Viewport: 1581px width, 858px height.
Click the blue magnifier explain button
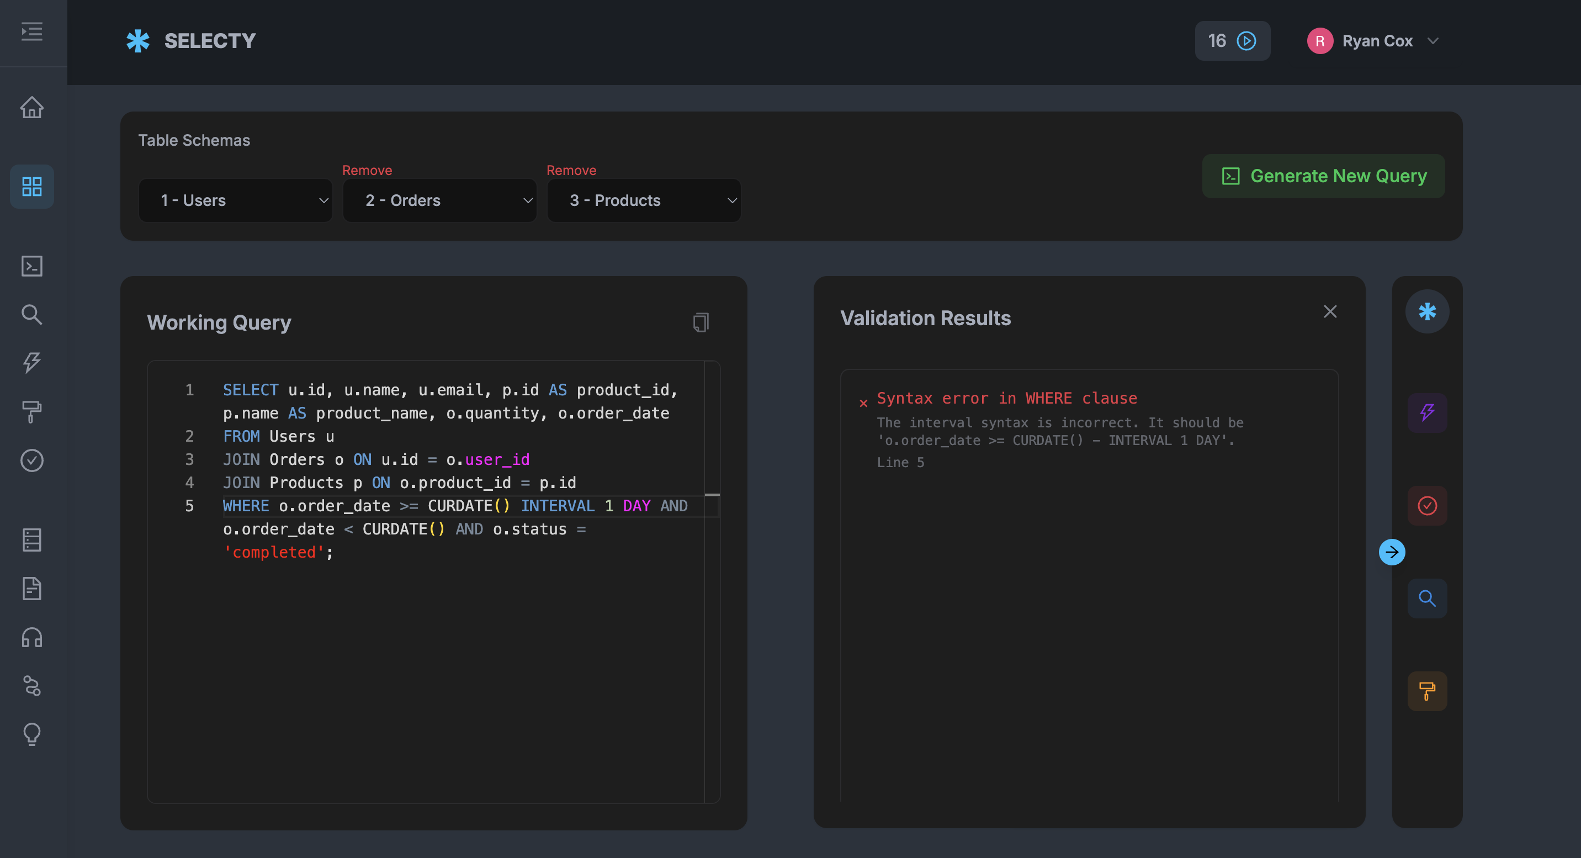point(1427,599)
